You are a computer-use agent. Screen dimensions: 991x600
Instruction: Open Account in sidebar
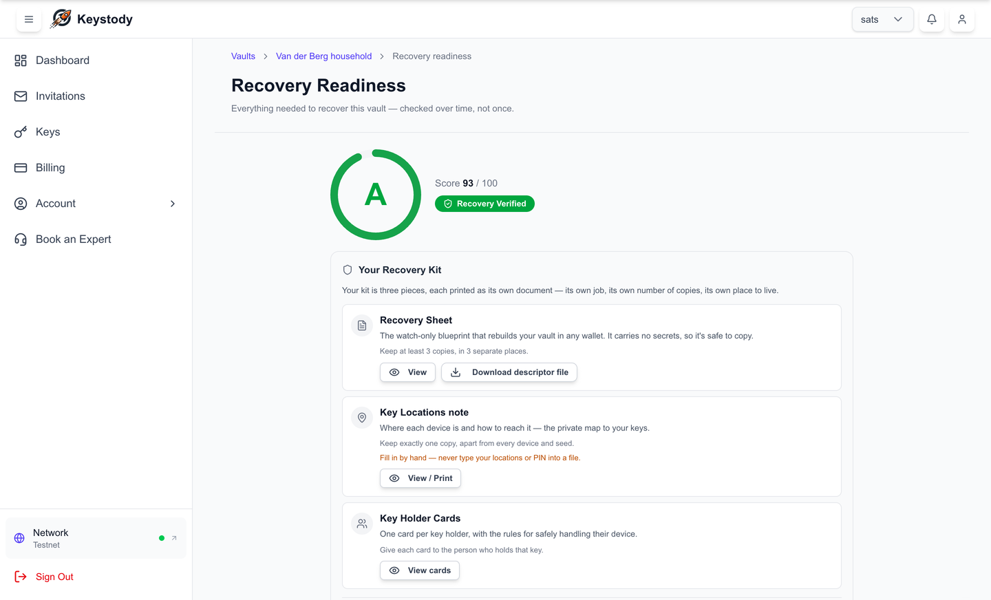pos(96,204)
